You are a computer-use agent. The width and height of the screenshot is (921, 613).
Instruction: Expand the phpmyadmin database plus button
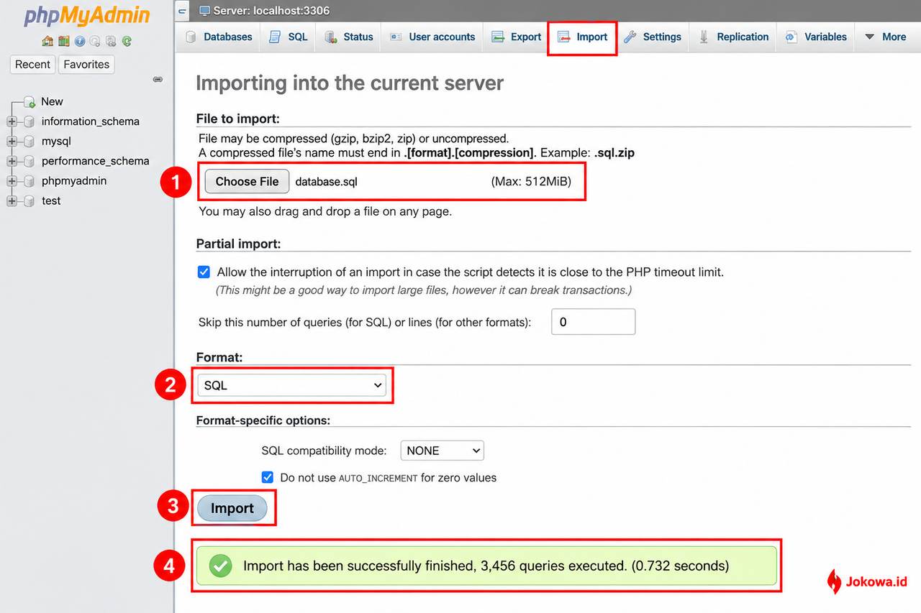click(x=12, y=181)
